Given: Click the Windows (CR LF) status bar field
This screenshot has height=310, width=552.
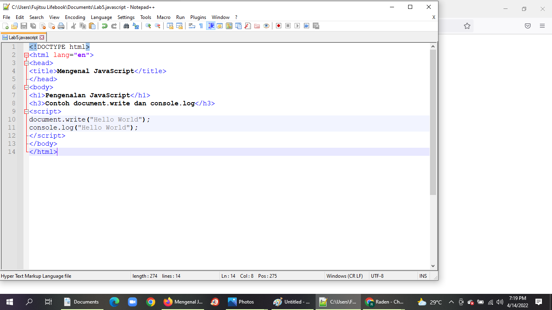Looking at the screenshot, I should tap(345, 276).
